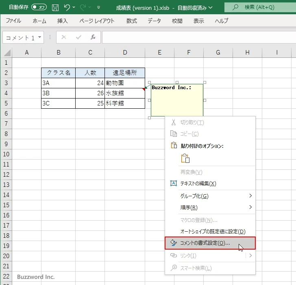Open the データ tab

point(154,21)
